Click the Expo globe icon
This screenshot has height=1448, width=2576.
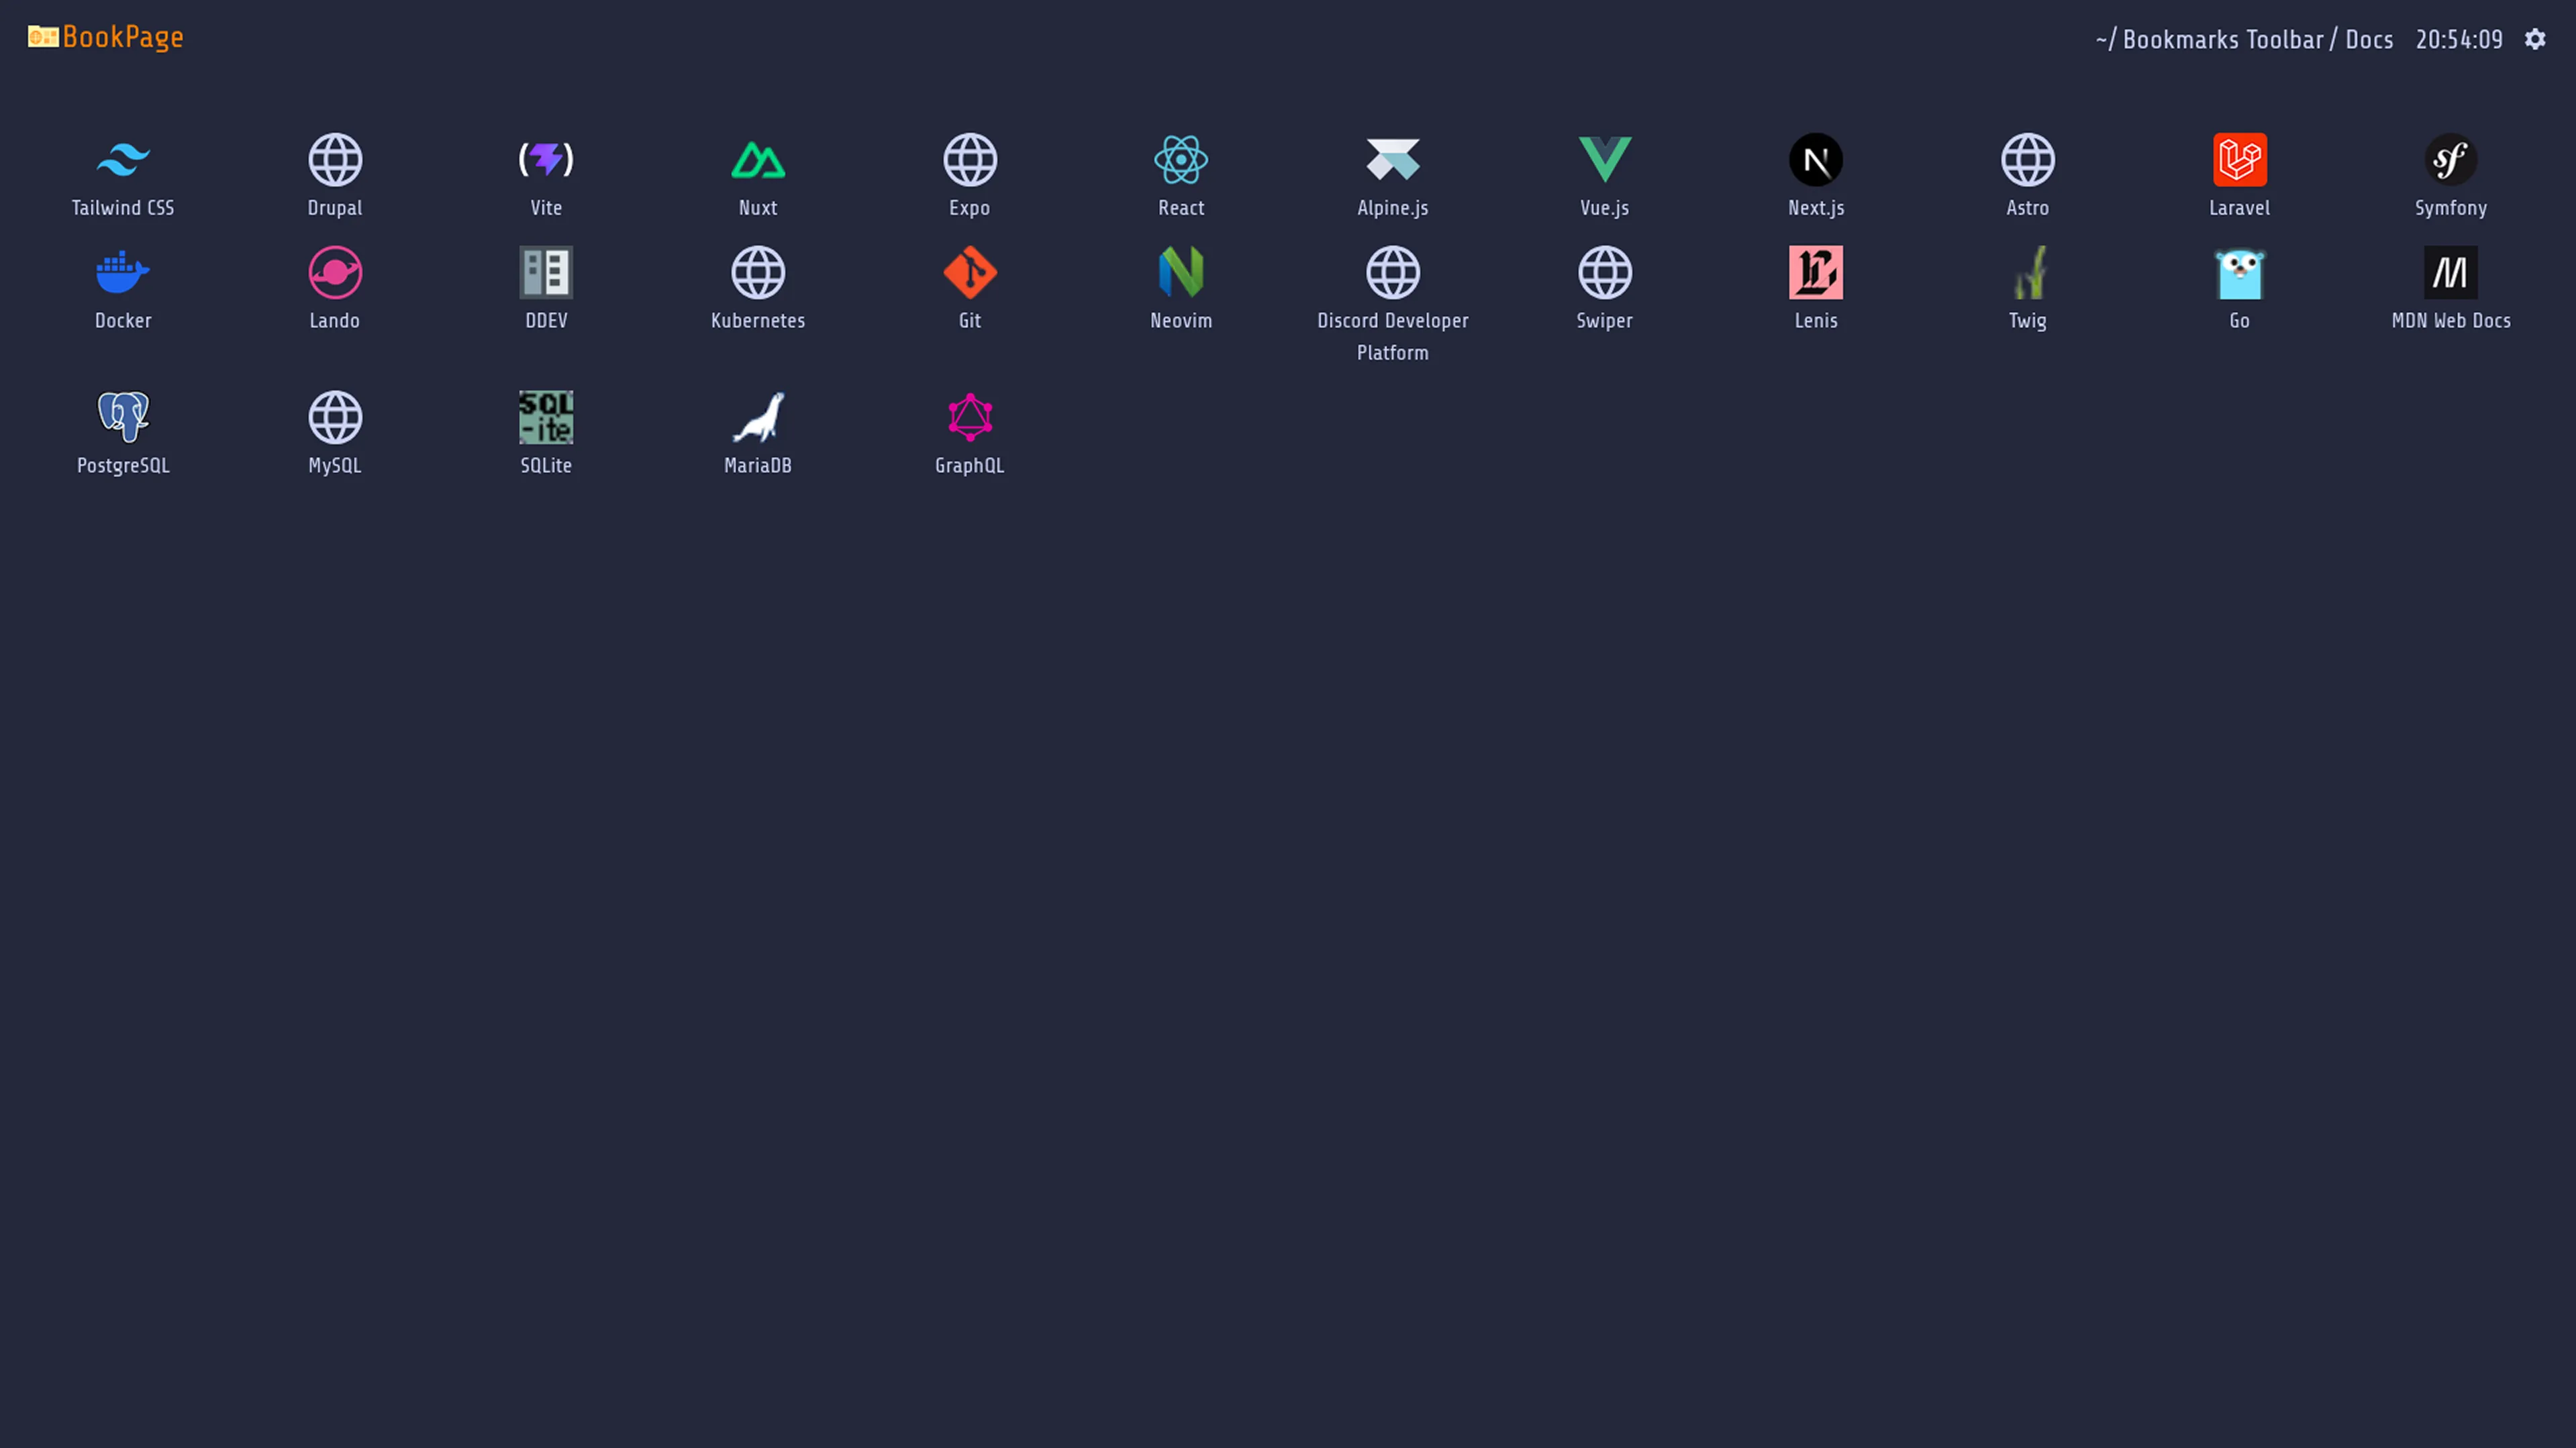[x=970, y=160]
